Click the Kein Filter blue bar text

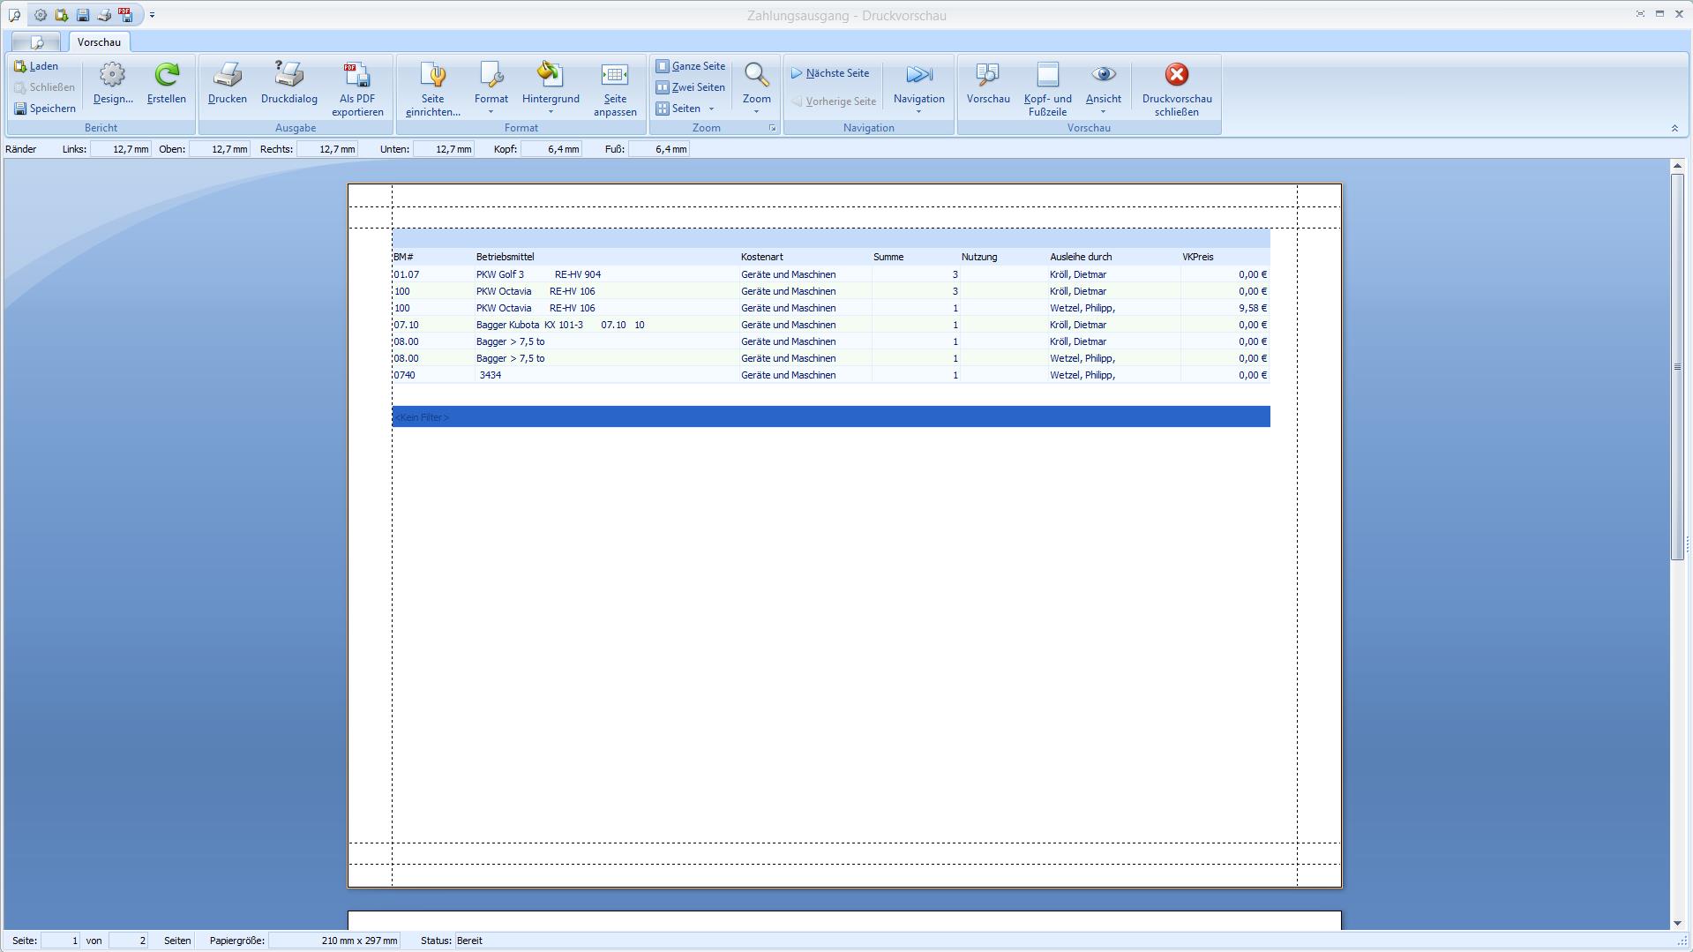pos(421,417)
